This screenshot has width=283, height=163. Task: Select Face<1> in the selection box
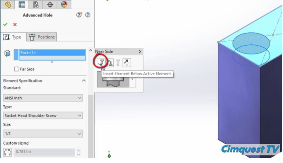click(52, 52)
